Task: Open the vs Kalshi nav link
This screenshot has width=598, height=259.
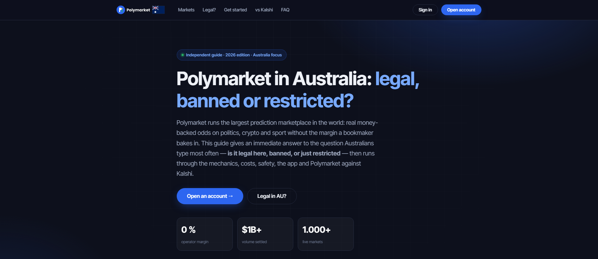Action: [264, 10]
